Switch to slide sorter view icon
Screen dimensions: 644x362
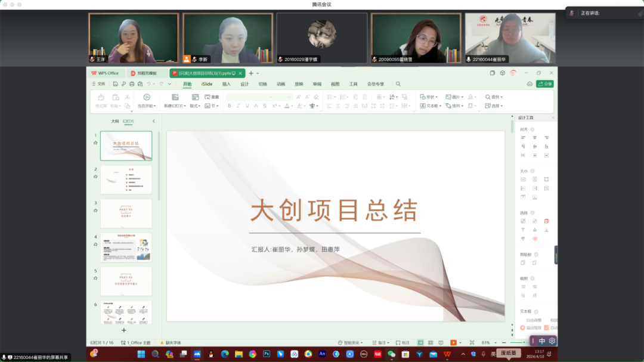(x=431, y=343)
